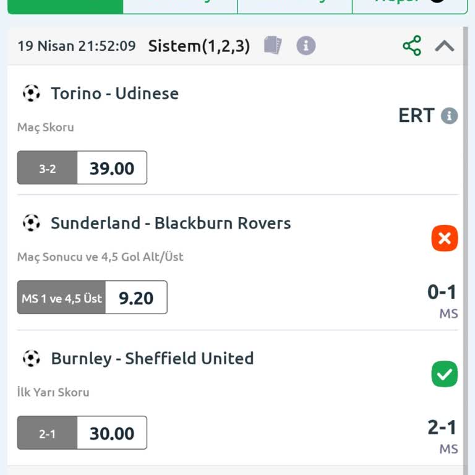Click the Sistem(1,2,3) coupon title
475x475 pixels.
click(199, 46)
